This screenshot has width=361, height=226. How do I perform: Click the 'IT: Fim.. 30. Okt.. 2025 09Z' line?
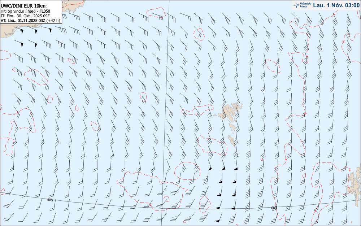pos(25,16)
